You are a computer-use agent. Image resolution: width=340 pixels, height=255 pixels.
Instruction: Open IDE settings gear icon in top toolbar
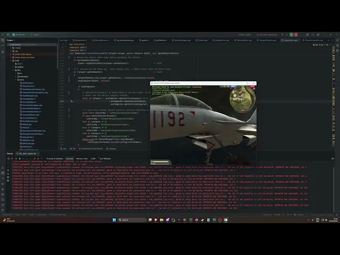pos(318,35)
